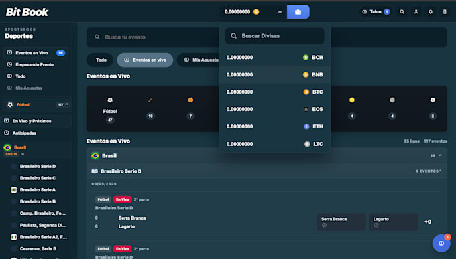Open the wallet deposit button
The image size is (456, 259).
coord(298,12)
